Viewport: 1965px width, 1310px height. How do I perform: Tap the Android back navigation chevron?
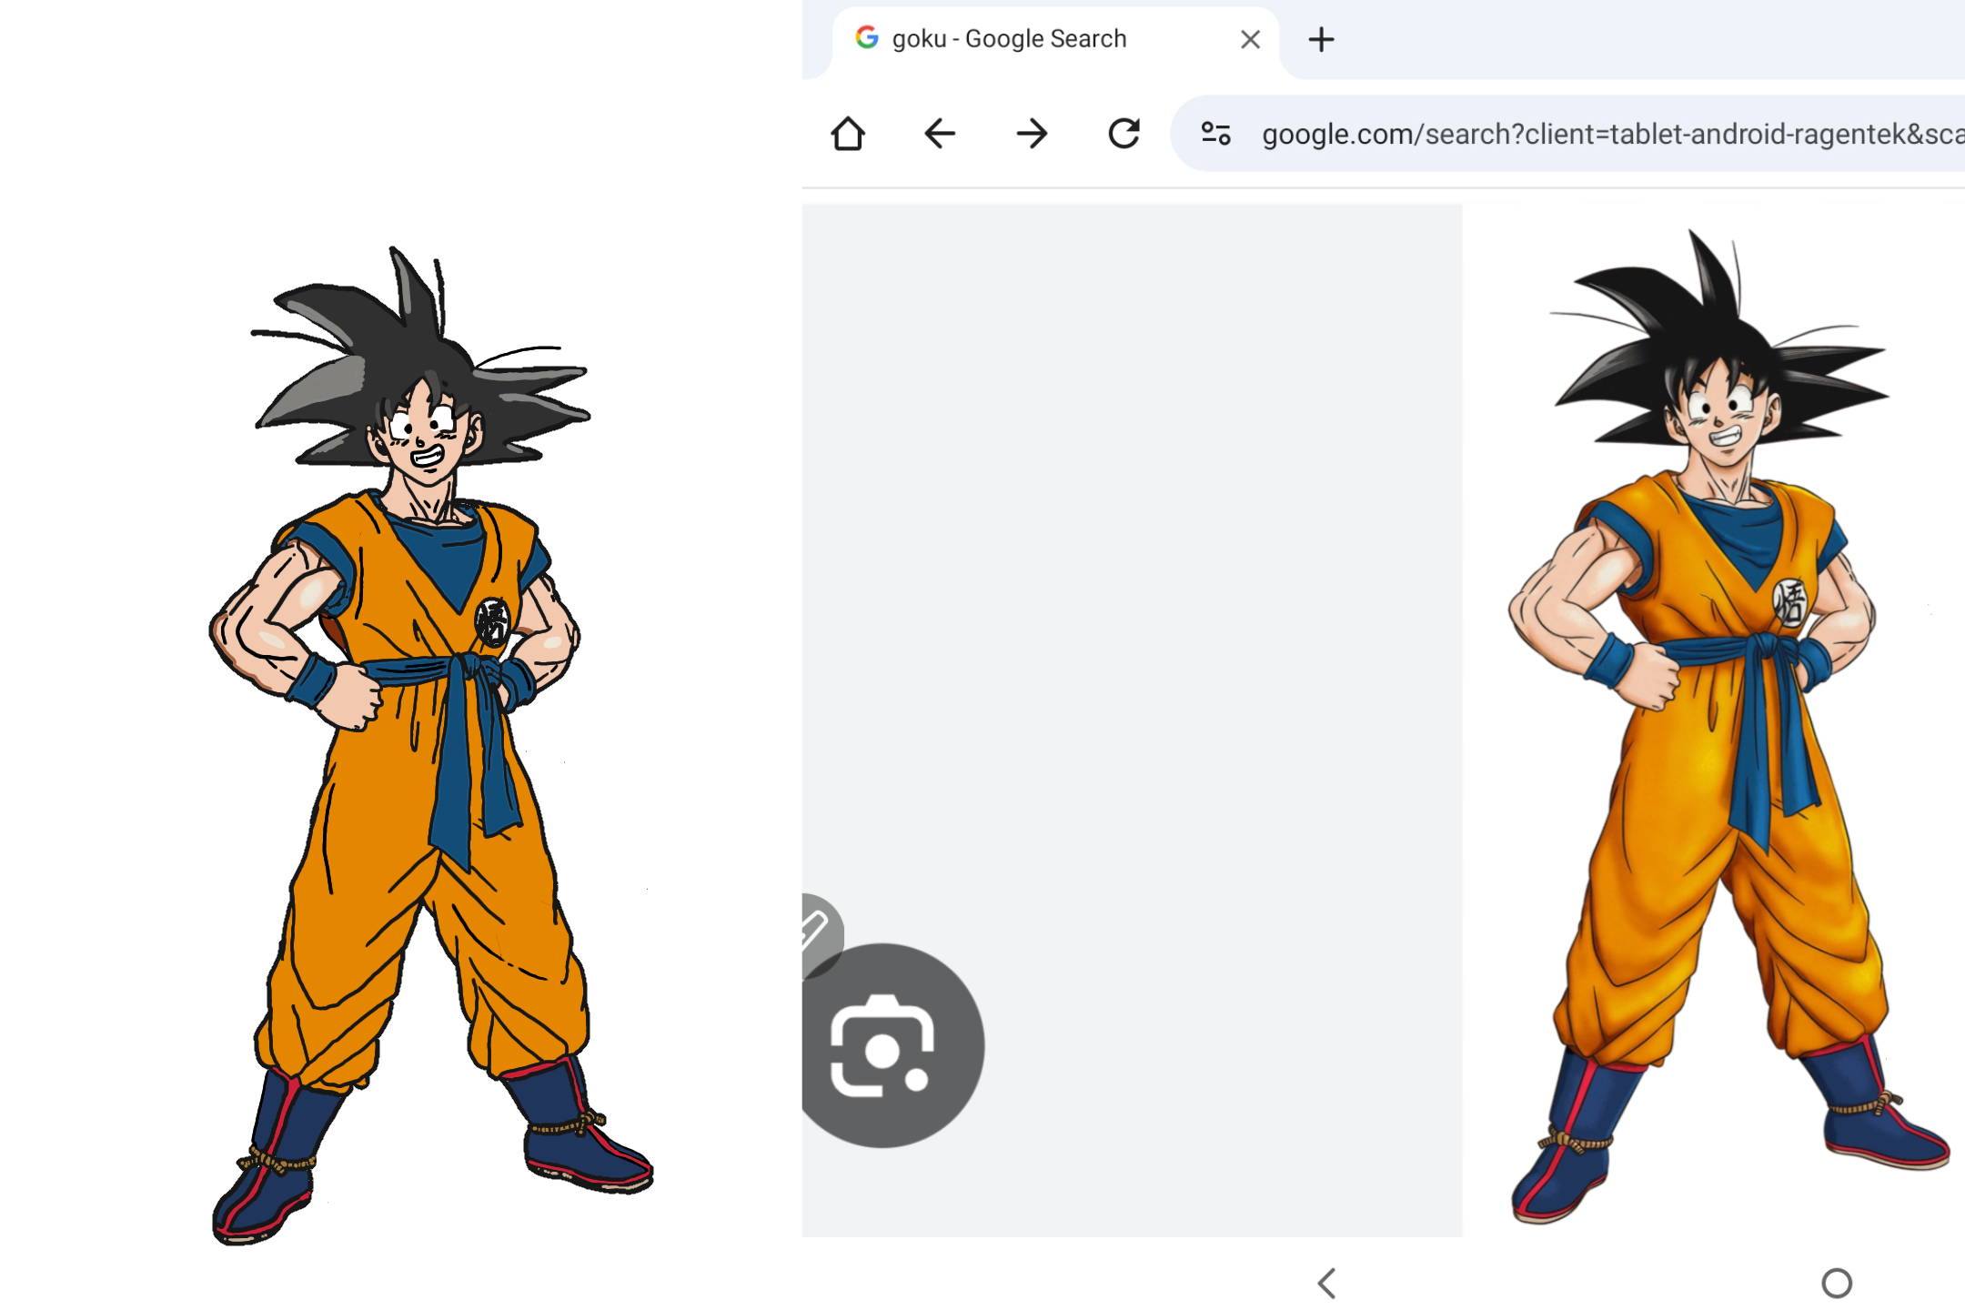click(x=1327, y=1283)
